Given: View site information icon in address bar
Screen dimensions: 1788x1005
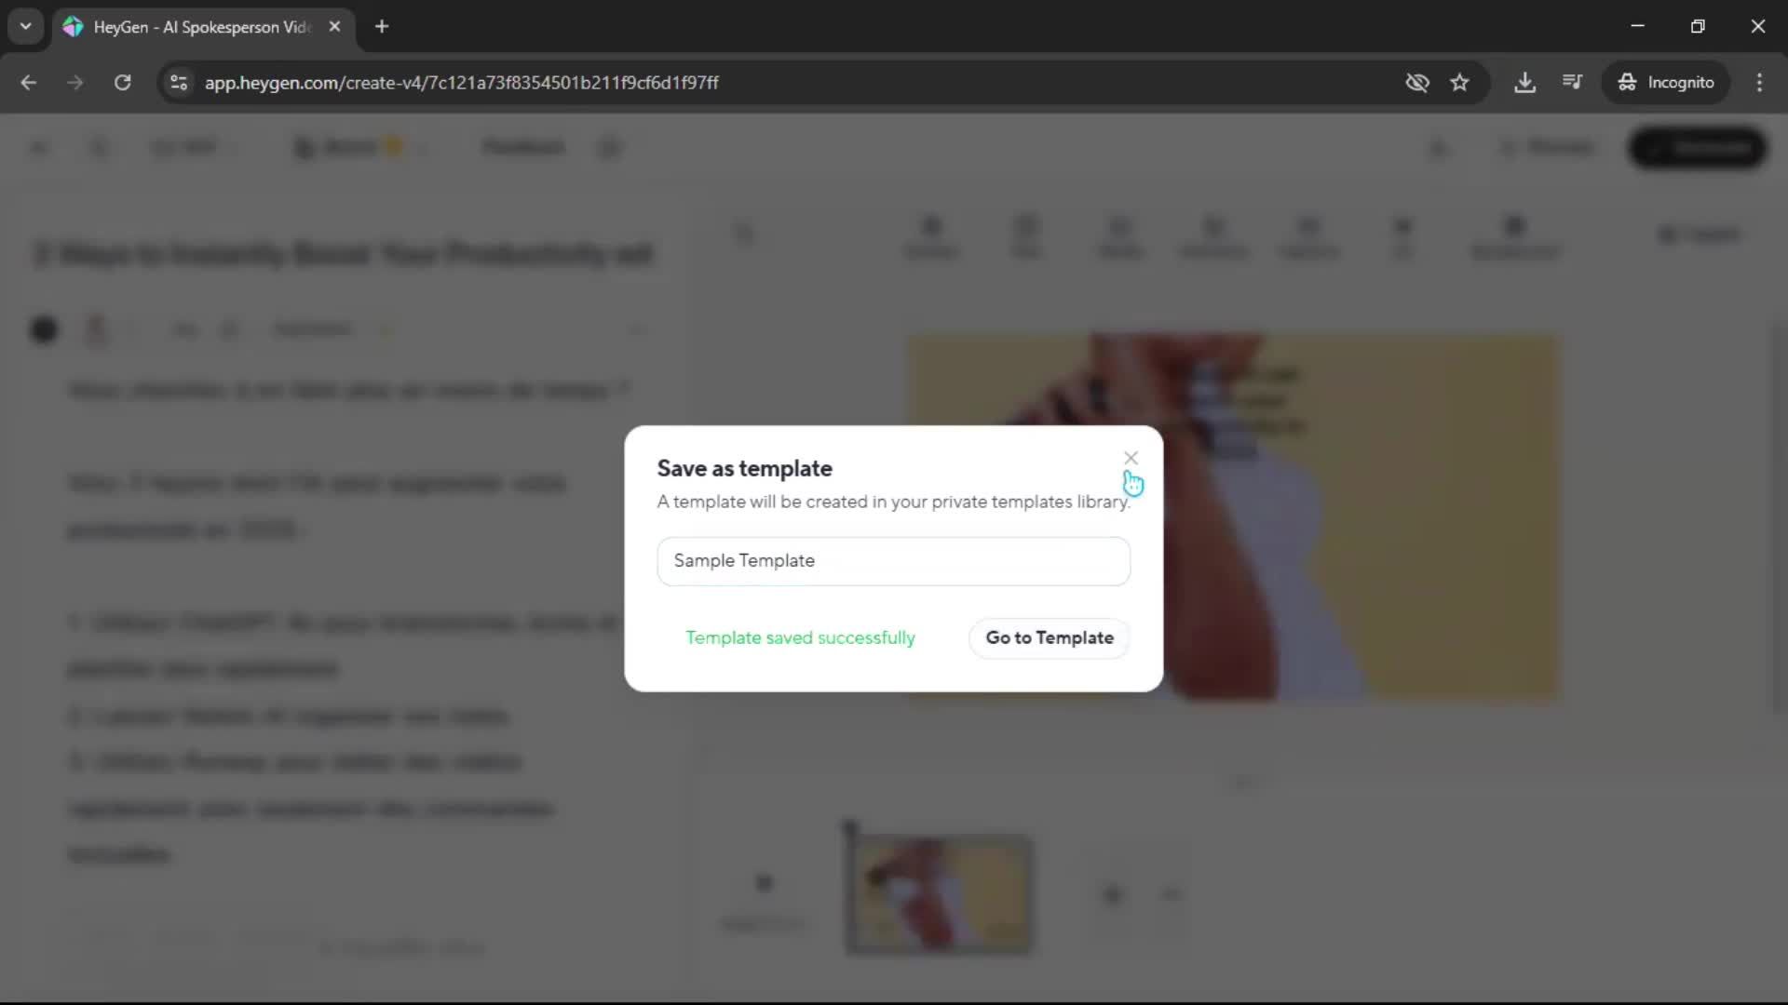Looking at the screenshot, I should tap(179, 83).
